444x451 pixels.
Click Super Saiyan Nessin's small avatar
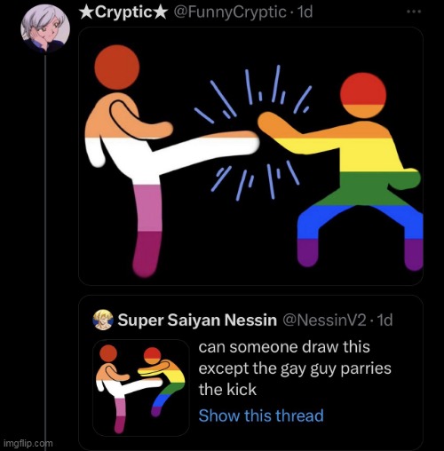(x=103, y=320)
